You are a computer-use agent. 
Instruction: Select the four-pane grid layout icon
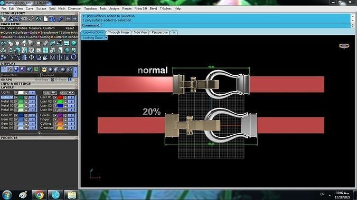45,50
